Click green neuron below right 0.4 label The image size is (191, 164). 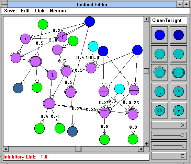click(x=60, y=128)
